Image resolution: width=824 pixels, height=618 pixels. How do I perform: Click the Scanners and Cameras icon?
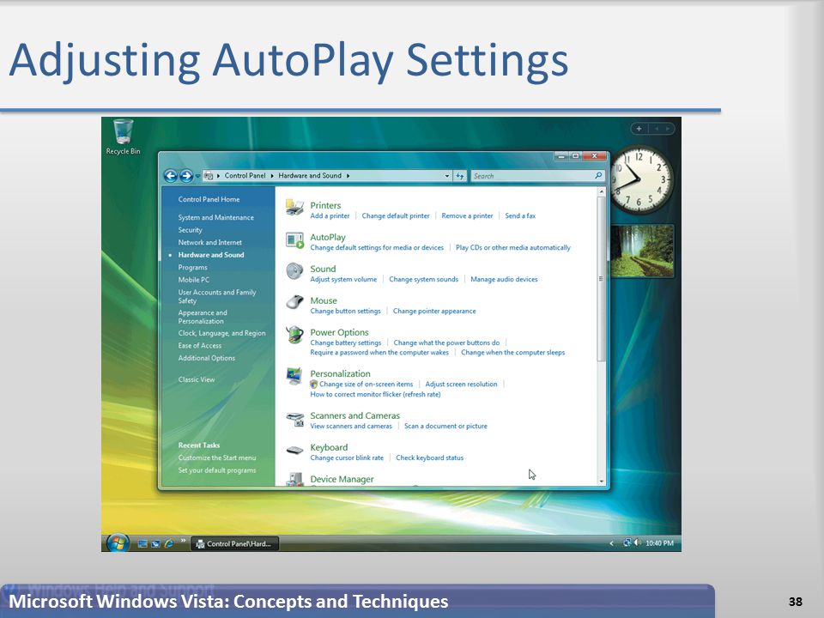point(294,419)
